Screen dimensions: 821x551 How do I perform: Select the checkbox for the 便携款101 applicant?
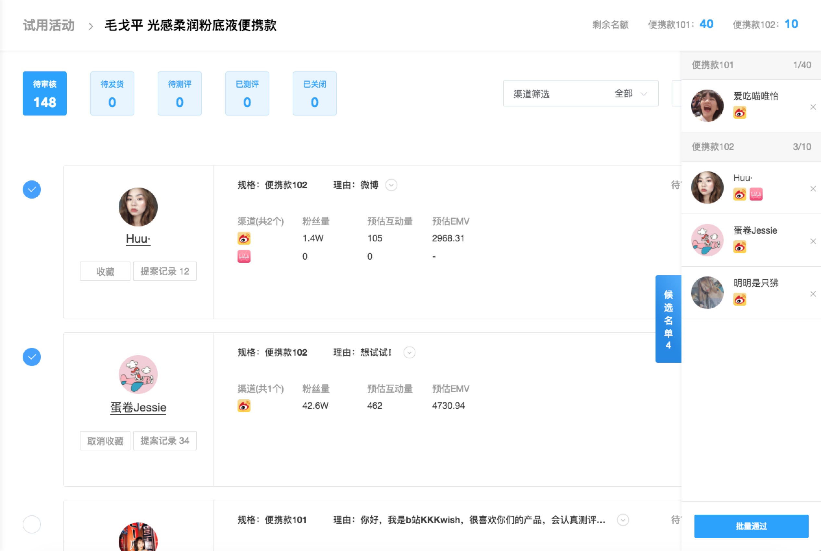click(31, 524)
